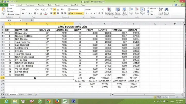The image size is (186, 104).
Task: Toggle Center horizontal alignment
Action: (x=55, y=13)
